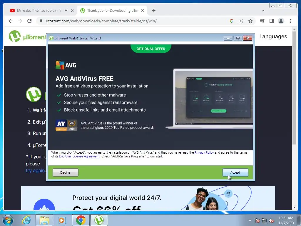Open the Languages menu on µTorrent site

pos(273,36)
